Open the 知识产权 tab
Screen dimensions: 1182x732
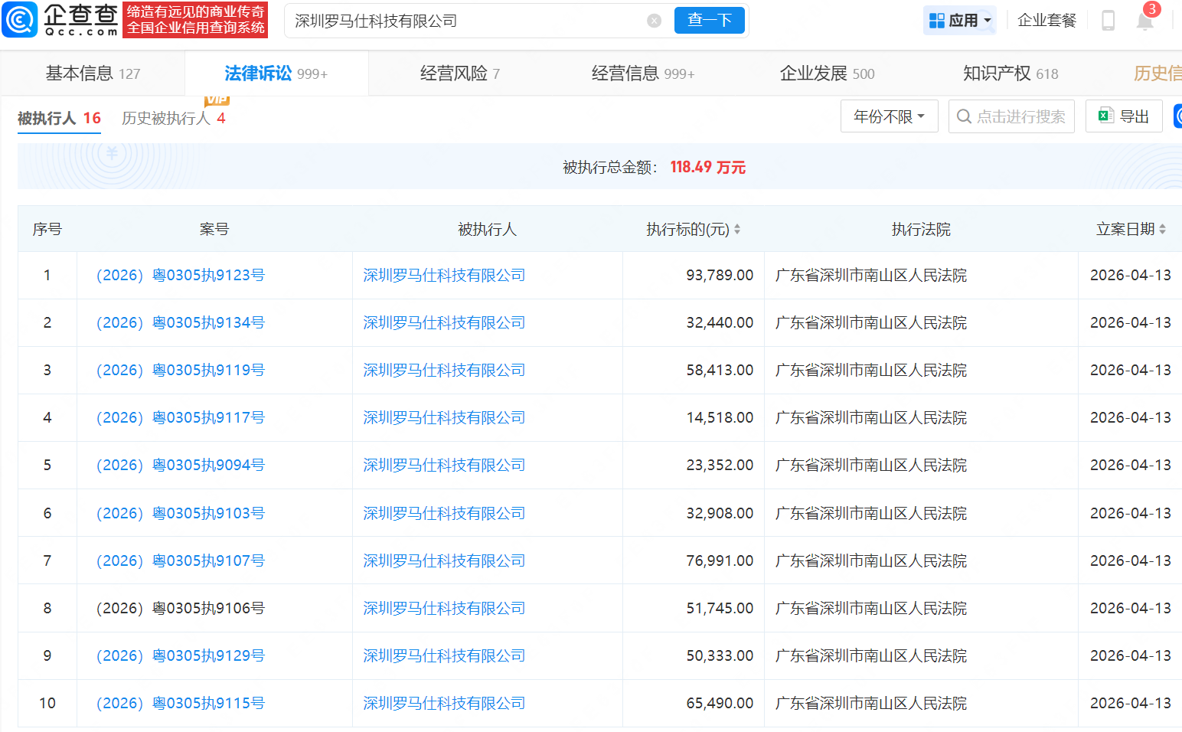[x=1010, y=74]
